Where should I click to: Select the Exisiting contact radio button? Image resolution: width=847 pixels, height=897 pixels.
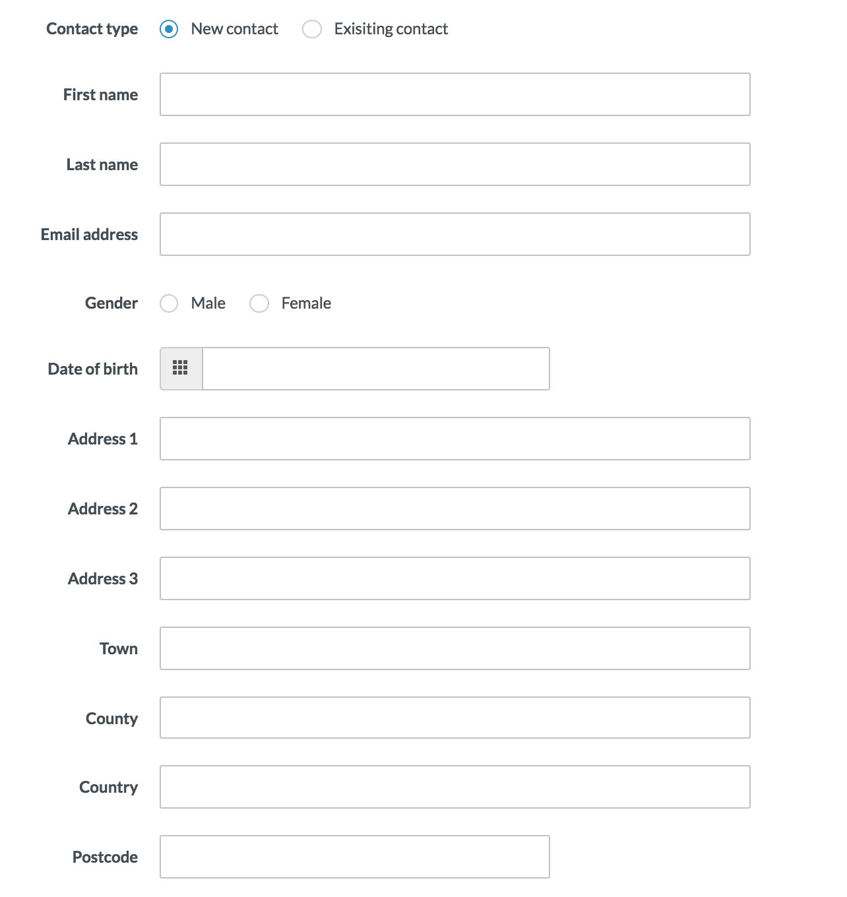[x=312, y=29]
